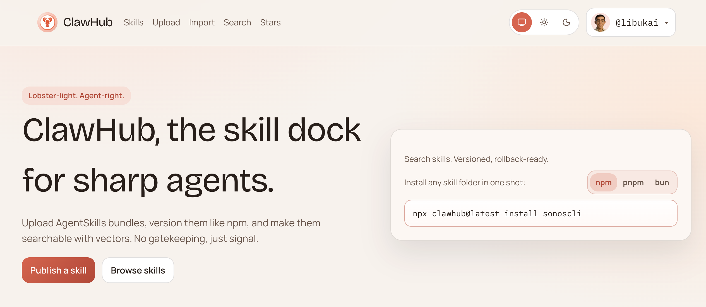
Task: Click the Lobster-light Agent-right badge
Action: coord(76,95)
